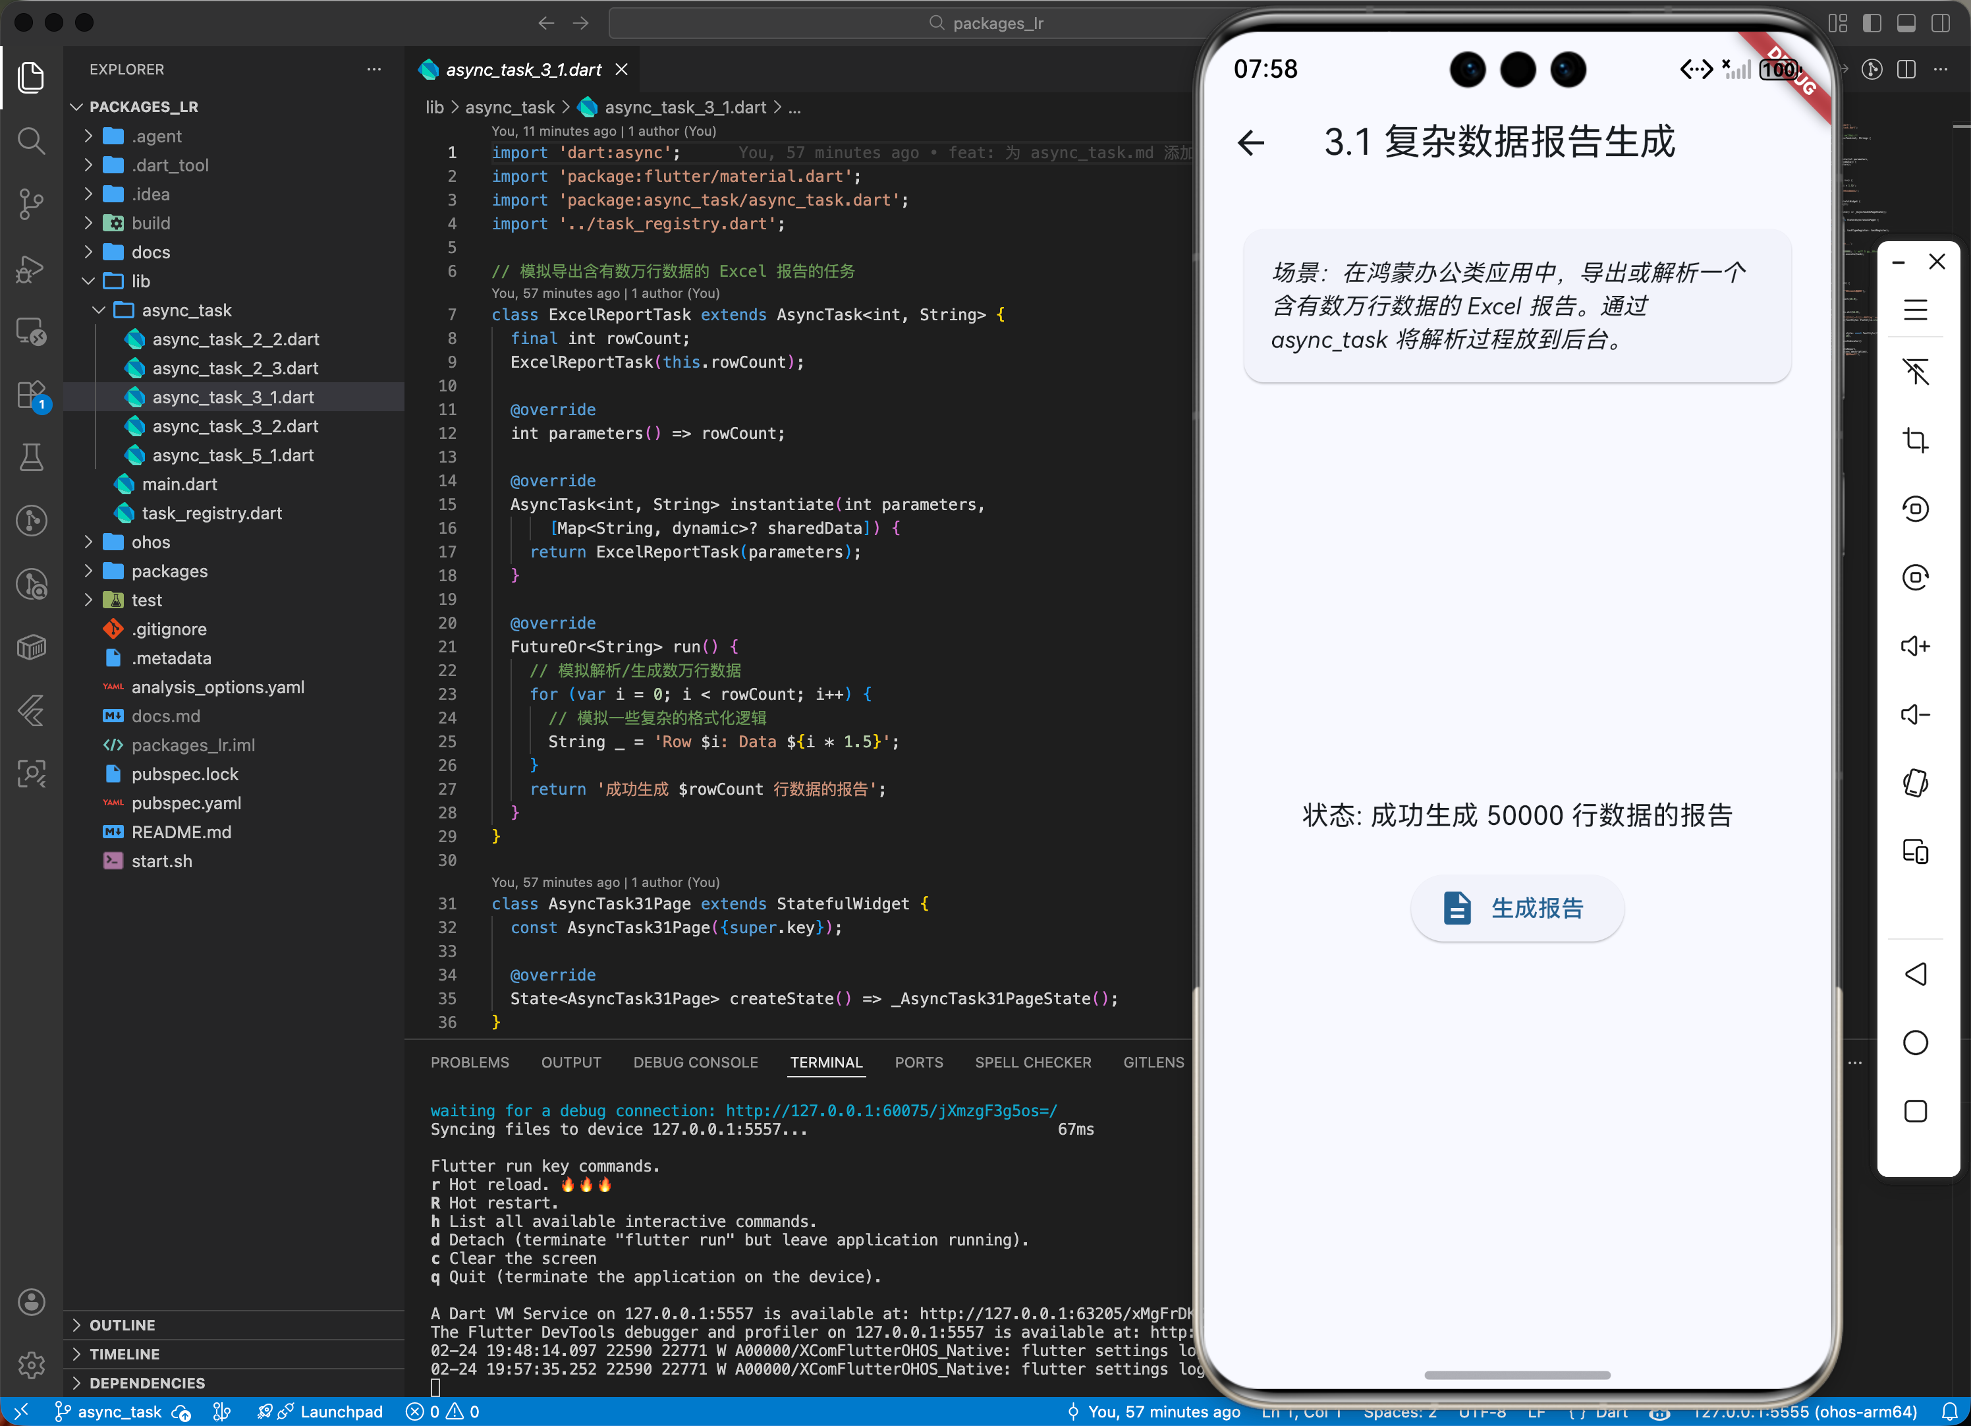Tap the 生成报告 button
Screen dimensions: 1971x1426
[1516, 908]
